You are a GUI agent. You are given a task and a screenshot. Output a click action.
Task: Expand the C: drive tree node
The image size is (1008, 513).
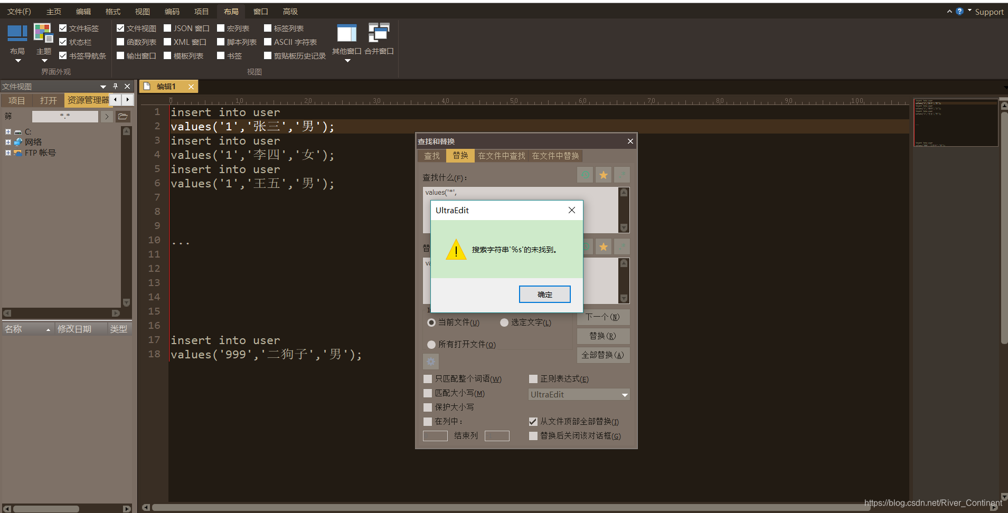pos(8,132)
